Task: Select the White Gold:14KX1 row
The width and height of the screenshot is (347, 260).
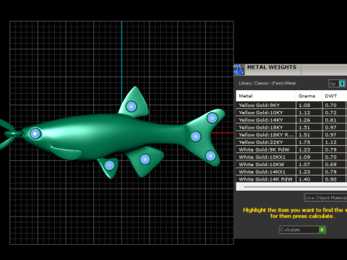Action: tap(291, 172)
